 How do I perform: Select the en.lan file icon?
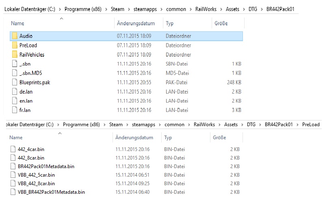pos(15,101)
